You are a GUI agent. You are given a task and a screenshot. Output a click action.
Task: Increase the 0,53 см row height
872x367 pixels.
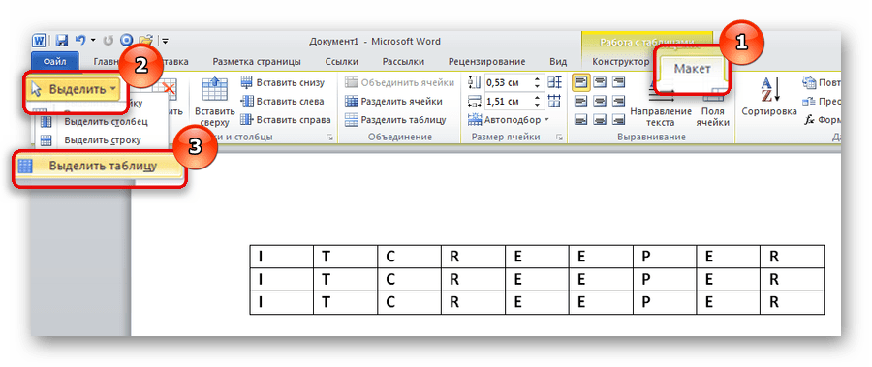537,79
